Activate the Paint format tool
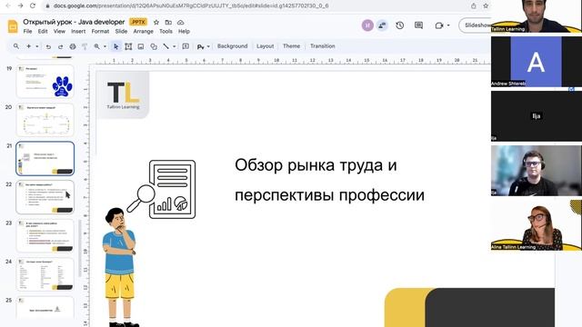The height and width of the screenshot is (327, 582). coord(85,46)
